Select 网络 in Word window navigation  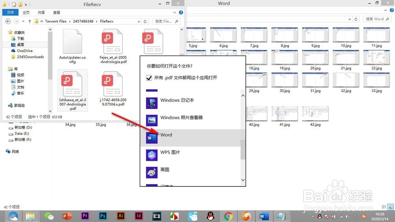[12, 151]
